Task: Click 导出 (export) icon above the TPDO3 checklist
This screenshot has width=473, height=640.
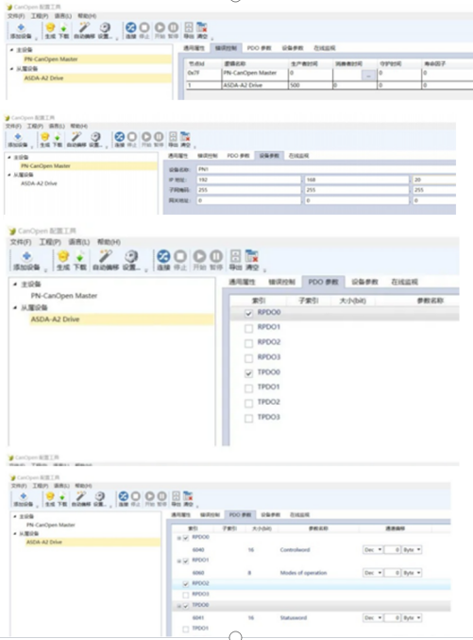Action: tap(235, 260)
